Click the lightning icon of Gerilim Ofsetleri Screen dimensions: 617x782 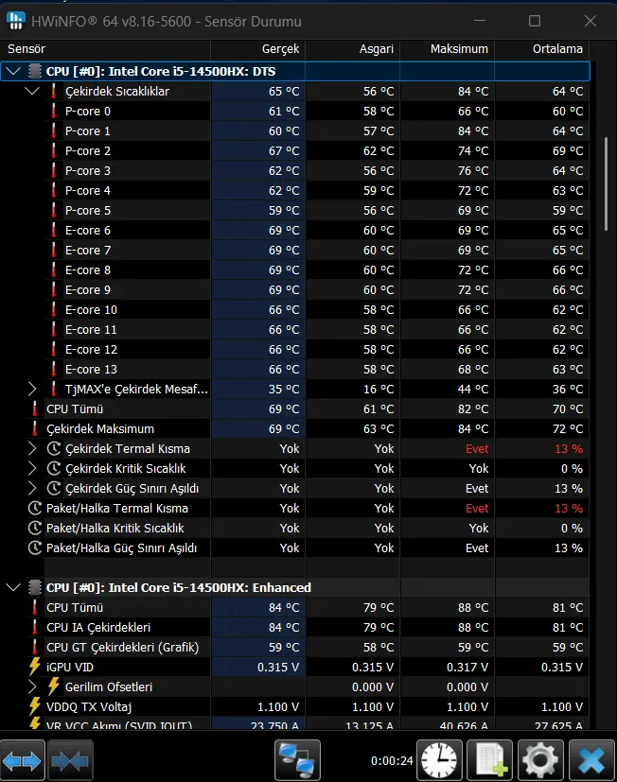[x=53, y=686]
